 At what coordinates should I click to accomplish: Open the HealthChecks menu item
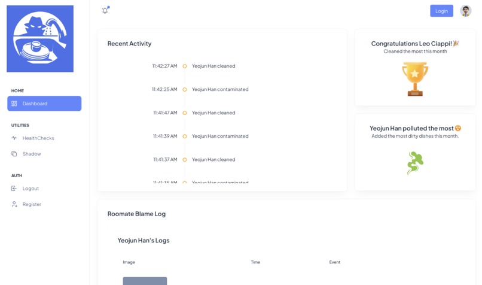[38, 138]
